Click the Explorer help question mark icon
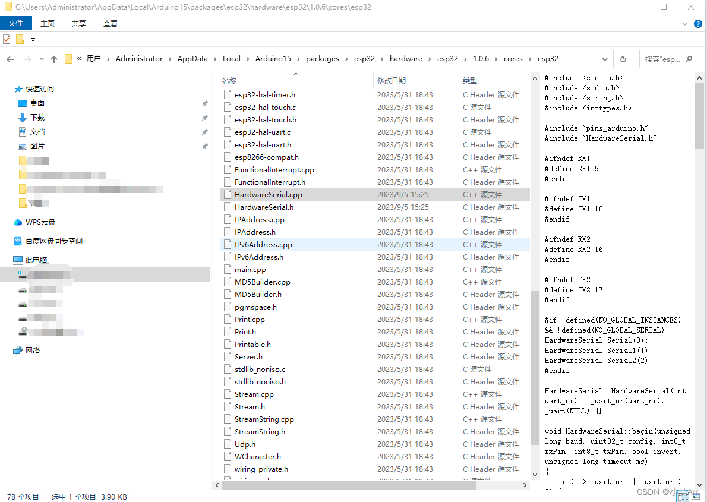Screen dimensions: 707x502 (x=697, y=24)
